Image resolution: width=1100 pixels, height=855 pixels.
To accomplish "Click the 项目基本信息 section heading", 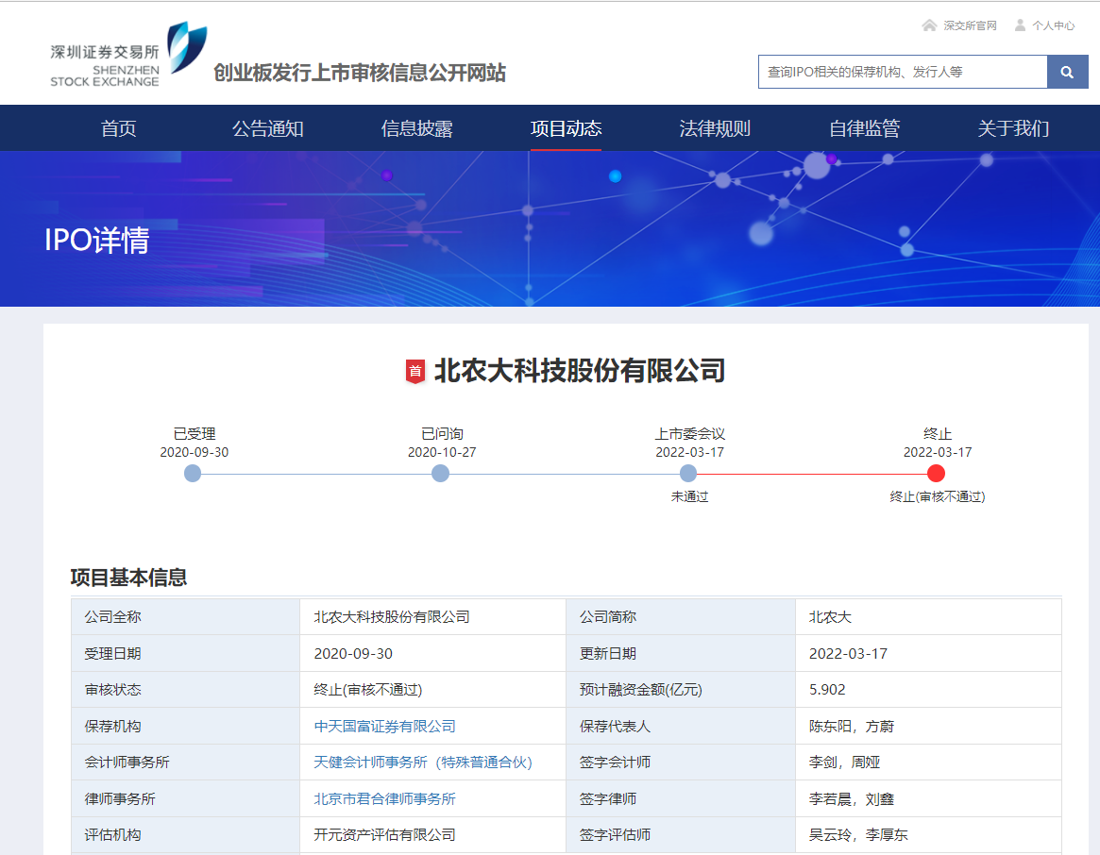I will [129, 578].
